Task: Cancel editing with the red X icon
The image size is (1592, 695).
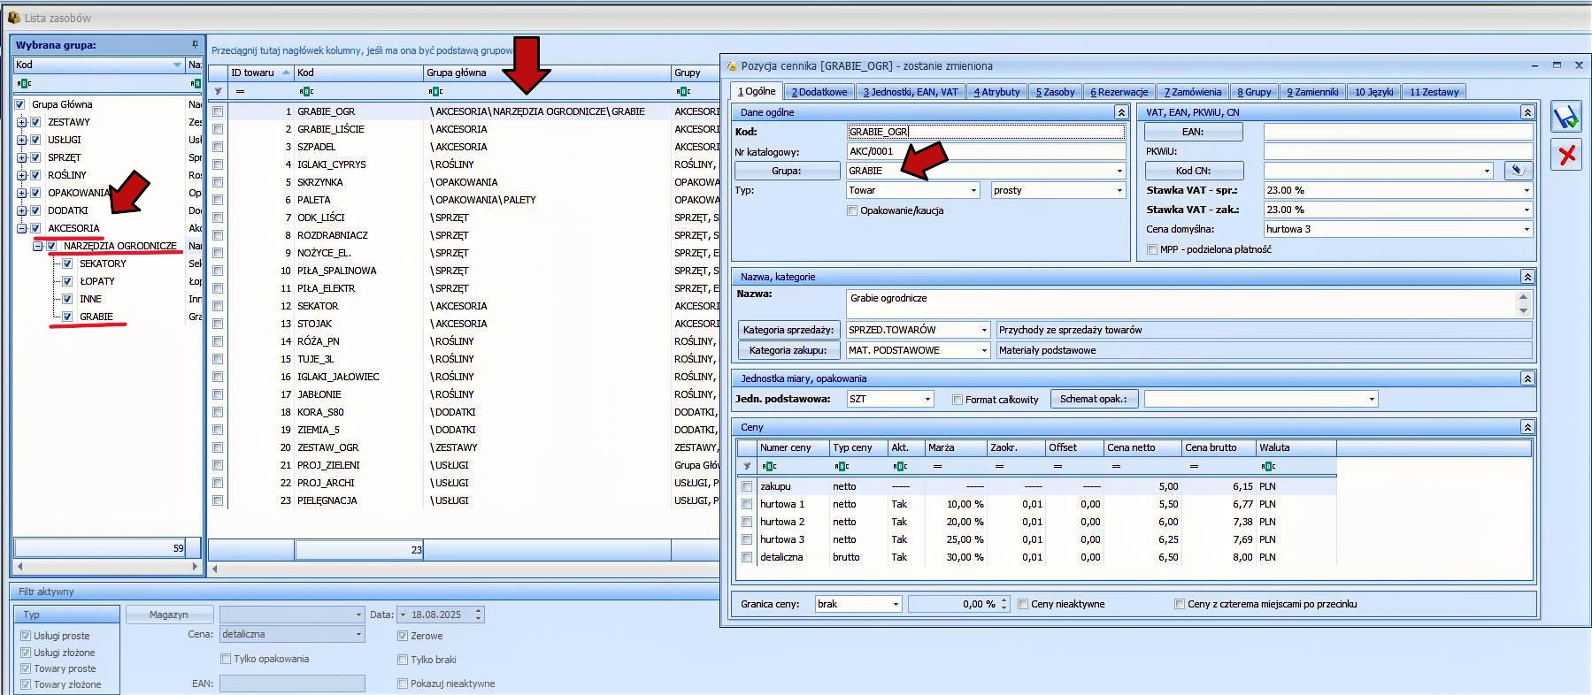Action: coord(1565,156)
